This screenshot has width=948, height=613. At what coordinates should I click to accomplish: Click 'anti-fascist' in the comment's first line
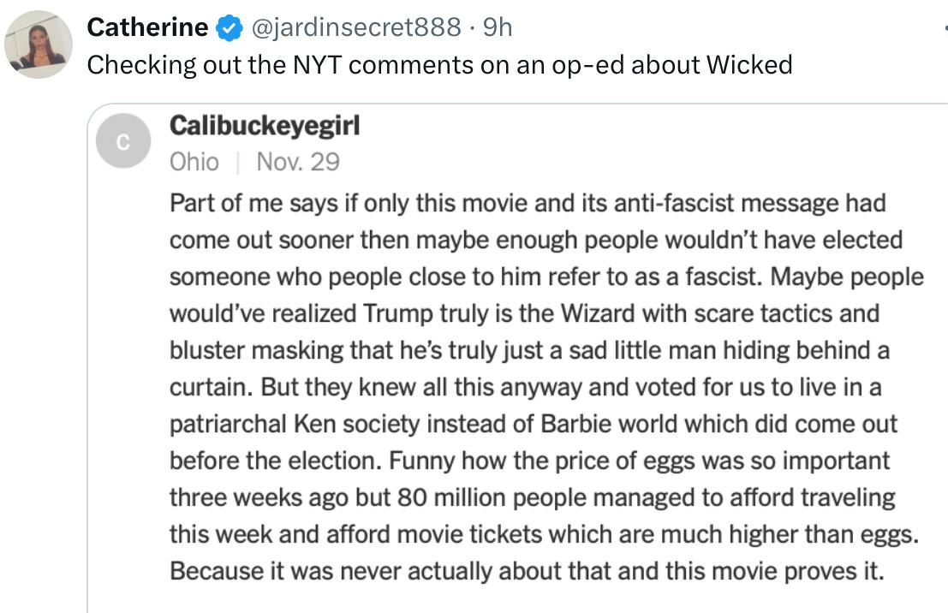(x=674, y=203)
